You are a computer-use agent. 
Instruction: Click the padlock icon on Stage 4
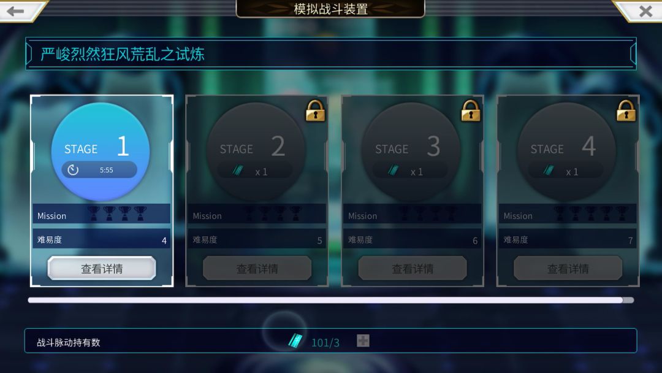[x=626, y=110]
